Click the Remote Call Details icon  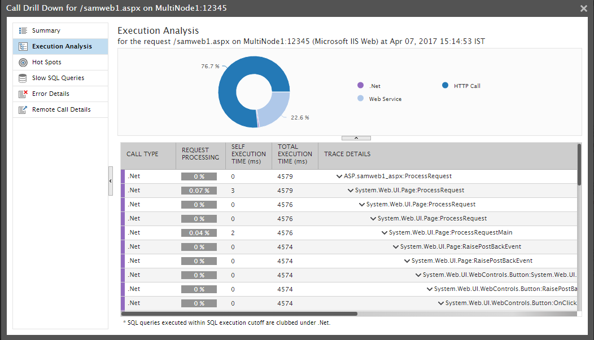(23, 109)
